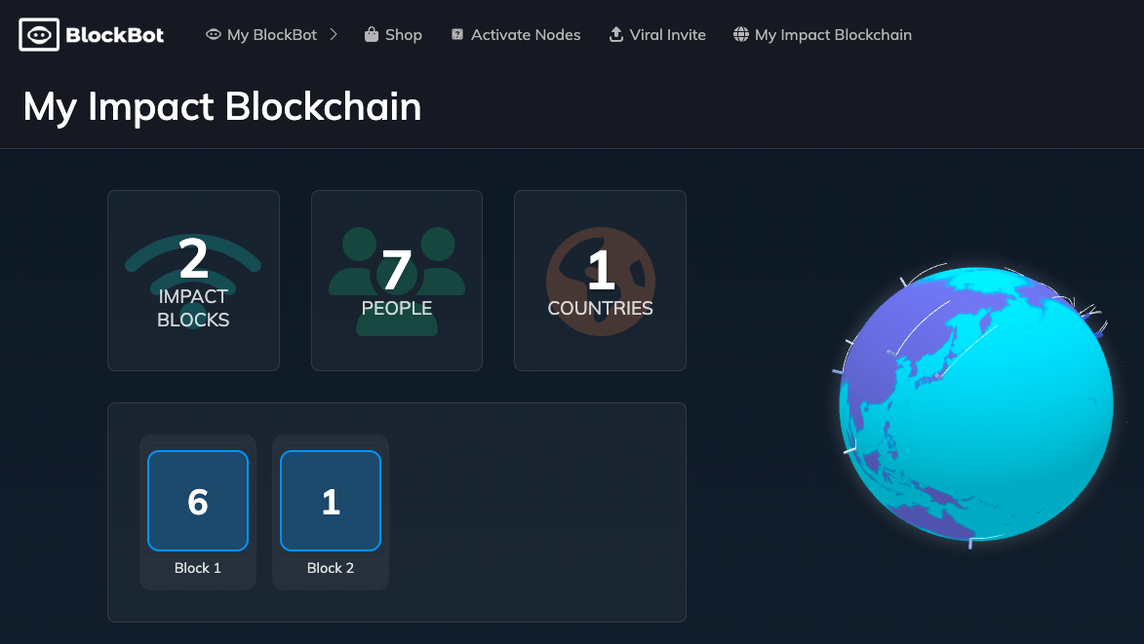Select the 2 Impact Blocks stat card

193,281
